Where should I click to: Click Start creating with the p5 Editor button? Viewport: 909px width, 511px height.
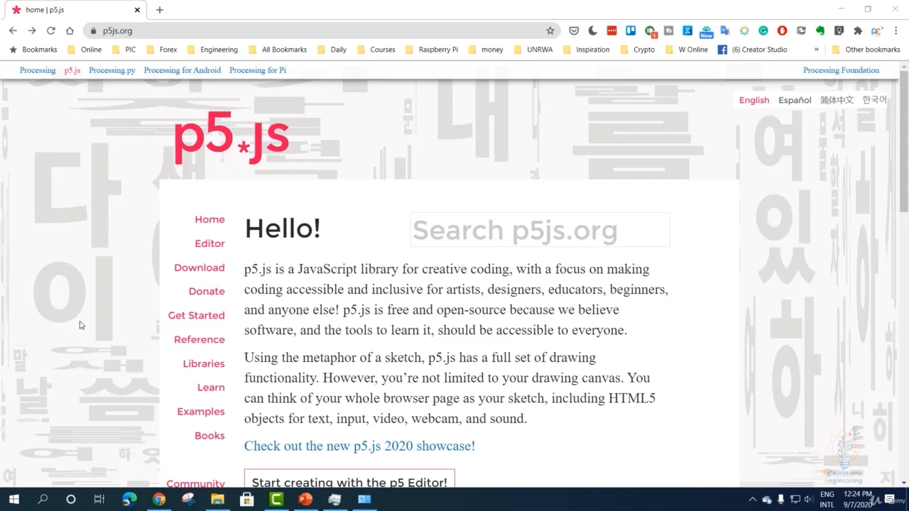(x=349, y=480)
